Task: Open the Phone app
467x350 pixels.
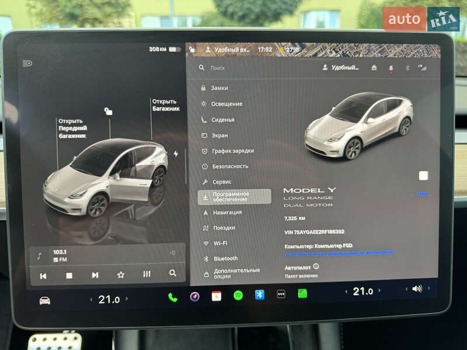Action: click(173, 297)
